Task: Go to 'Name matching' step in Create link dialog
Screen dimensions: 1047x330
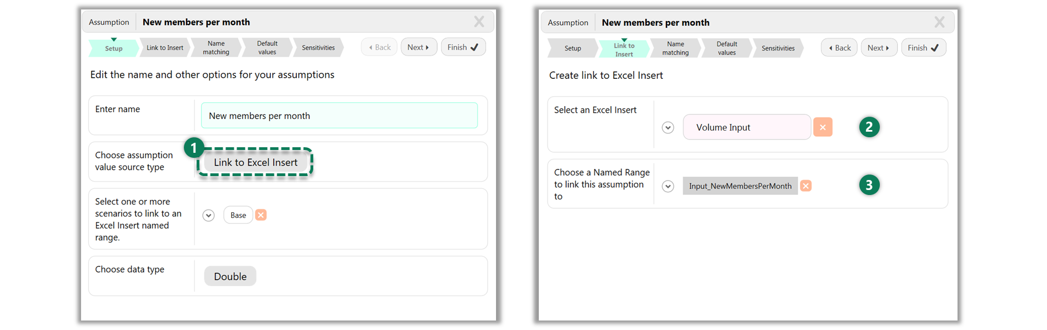Action: (675, 48)
